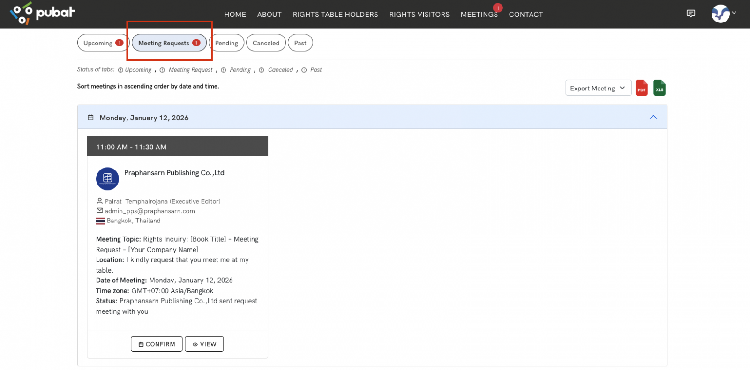Confirm the Praphansarn meeting request
The image size is (750, 370).
157,344
